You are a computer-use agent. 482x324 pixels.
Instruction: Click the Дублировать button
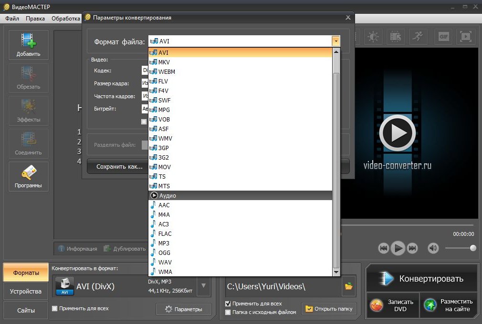point(124,249)
